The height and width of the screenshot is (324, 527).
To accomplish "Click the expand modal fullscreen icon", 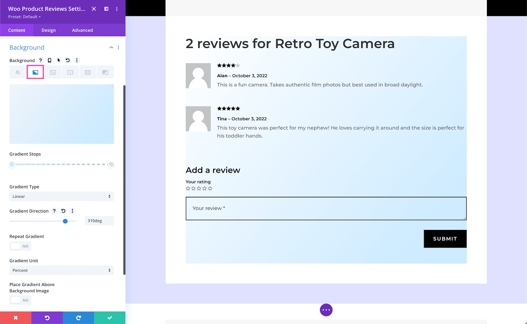I will pos(94,9).
